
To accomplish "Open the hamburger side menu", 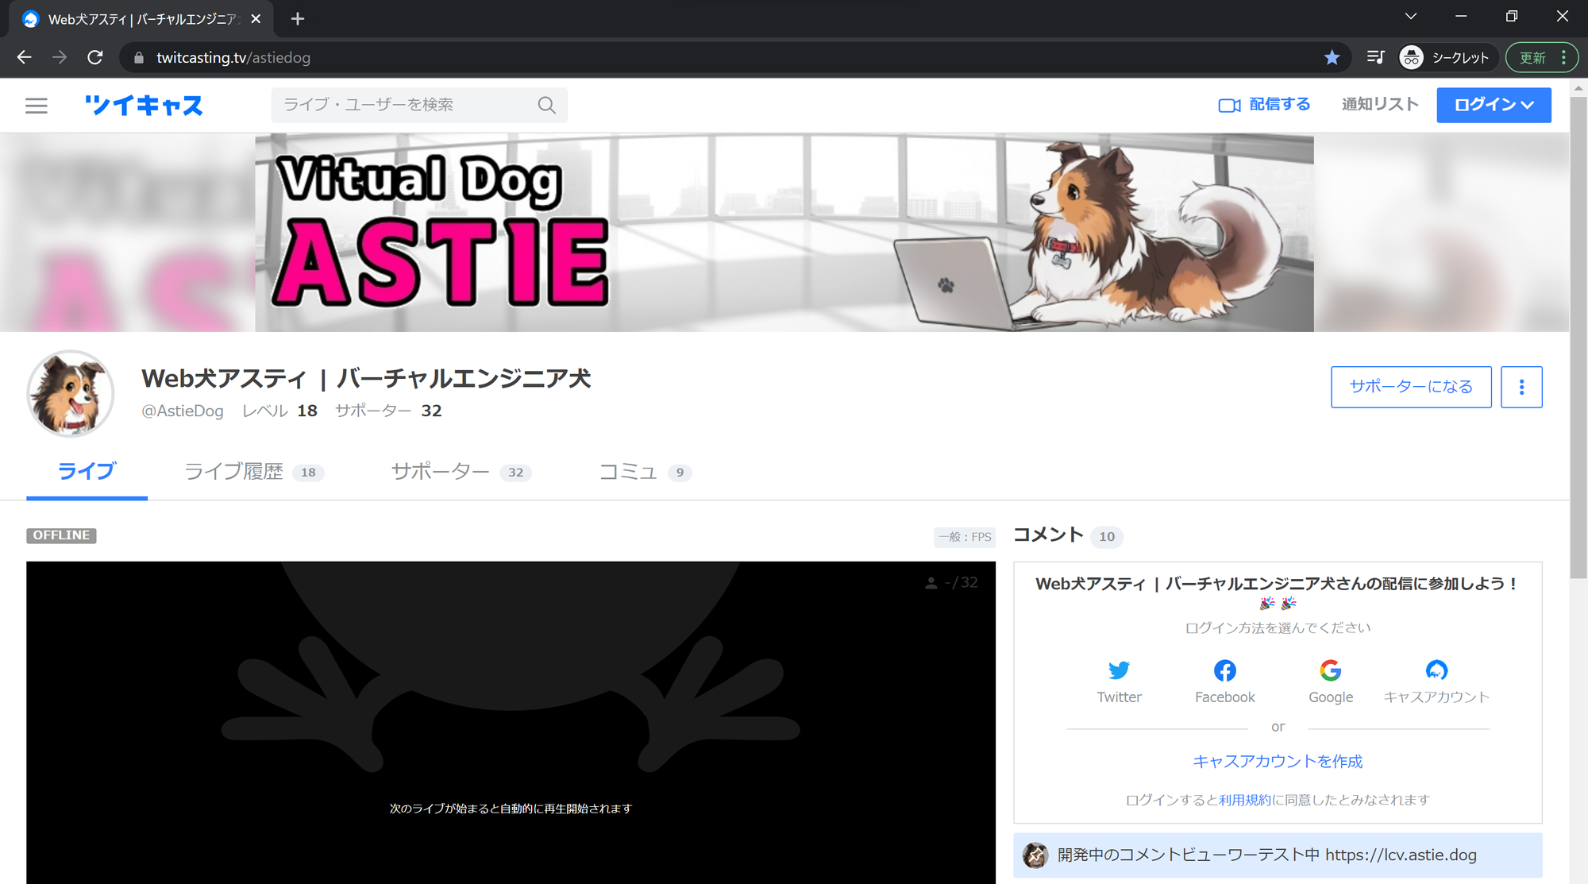I will click(37, 106).
